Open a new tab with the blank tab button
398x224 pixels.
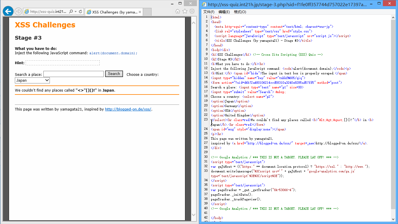coord(147,12)
